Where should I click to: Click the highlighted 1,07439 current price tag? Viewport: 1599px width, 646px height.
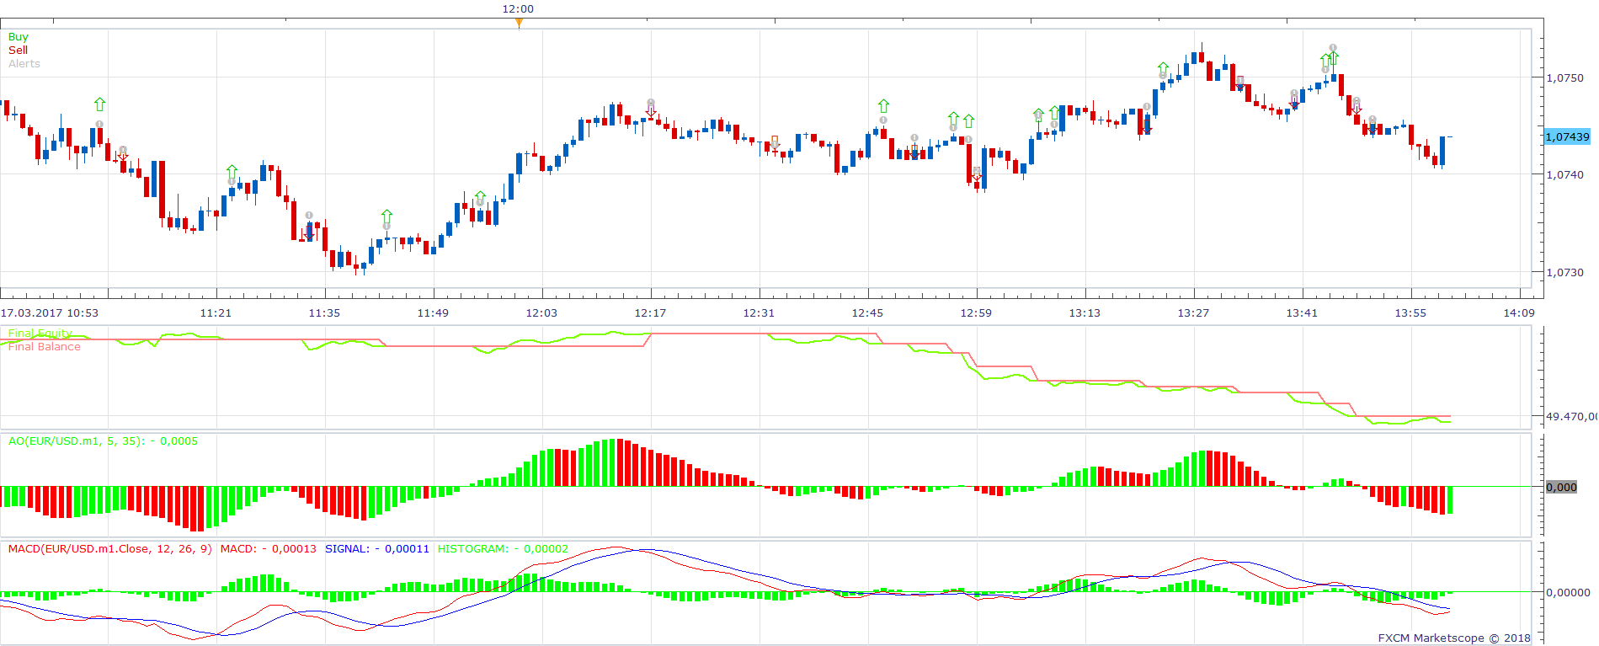click(1567, 136)
